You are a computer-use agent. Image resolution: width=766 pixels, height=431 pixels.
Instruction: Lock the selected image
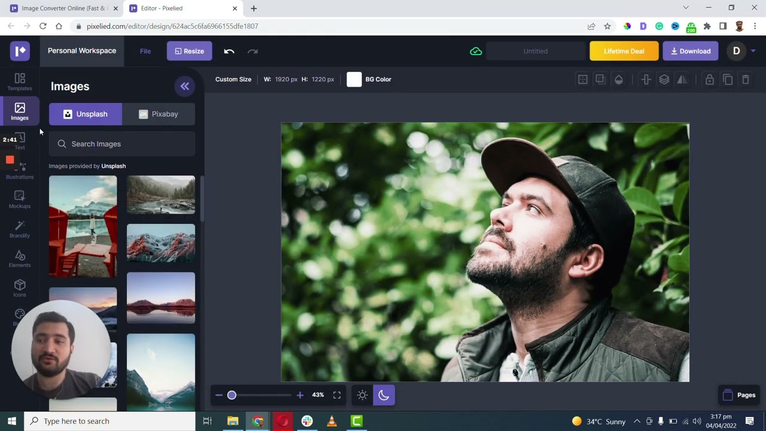coord(710,79)
